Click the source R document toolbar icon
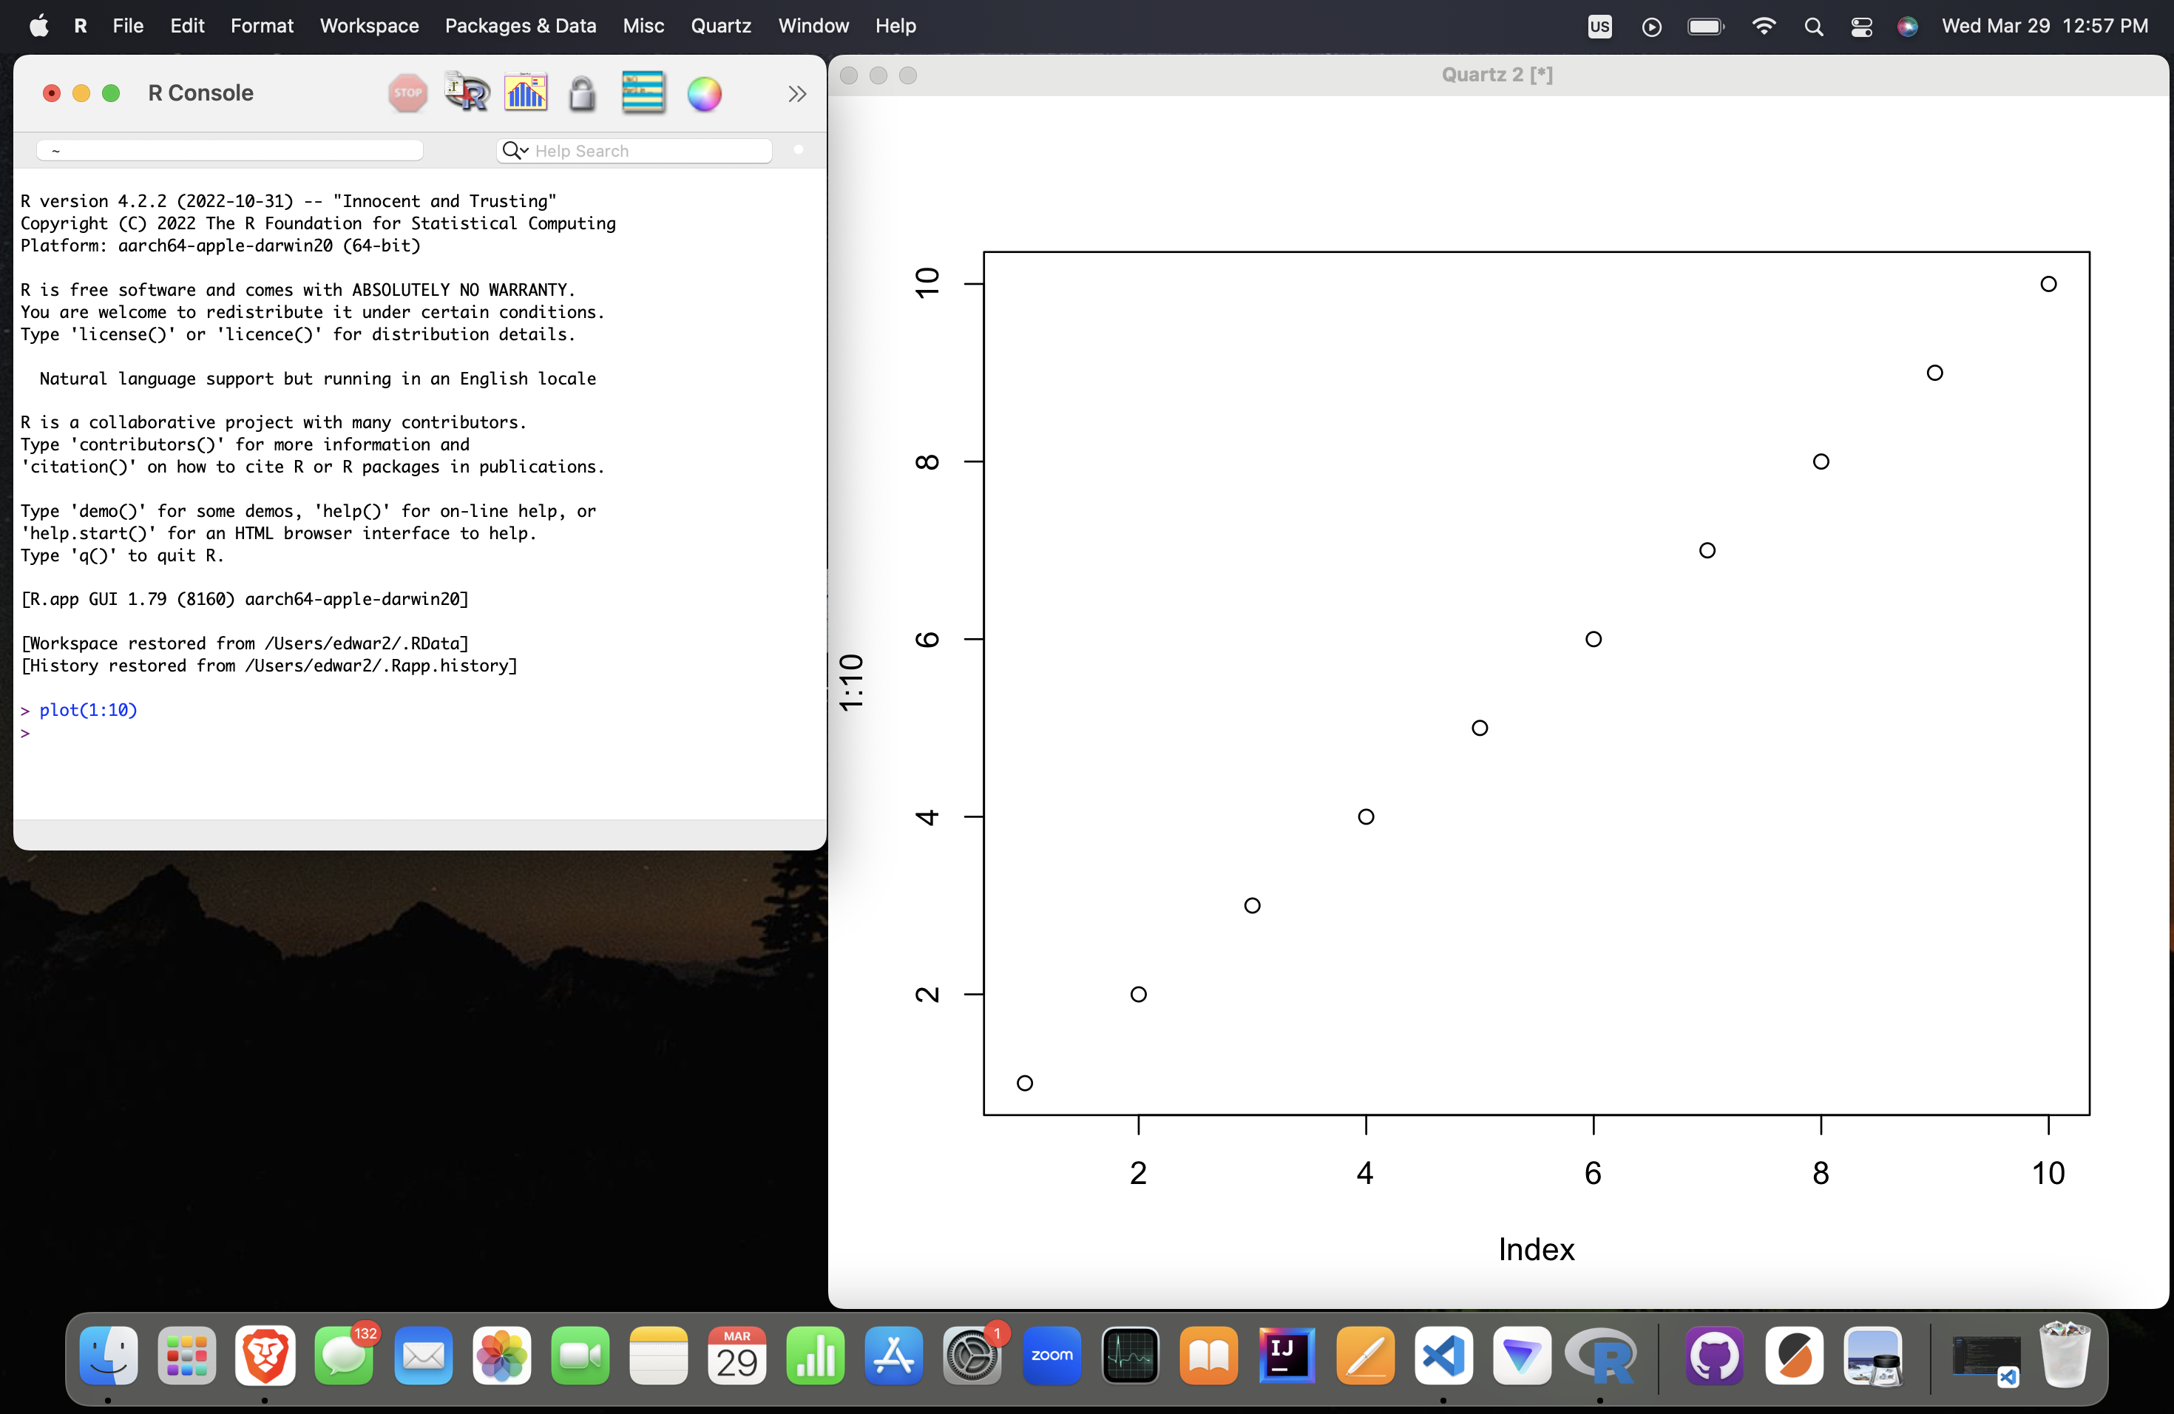Image resolution: width=2174 pixels, height=1414 pixels. click(x=467, y=92)
